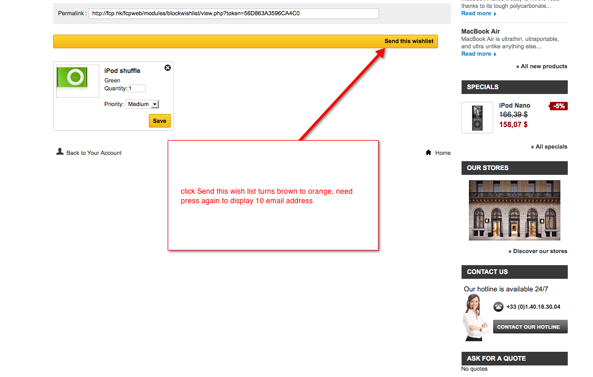Viewport: 593px width, 377px height.
Task: Click the hotline number +33 (0)1.40.18.30.04
Action: [533, 307]
